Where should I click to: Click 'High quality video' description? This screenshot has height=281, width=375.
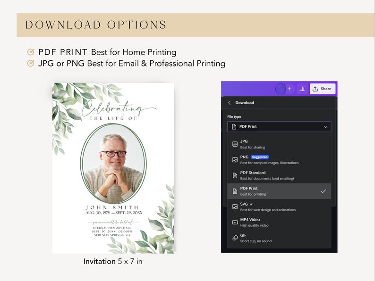pos(254,225)
